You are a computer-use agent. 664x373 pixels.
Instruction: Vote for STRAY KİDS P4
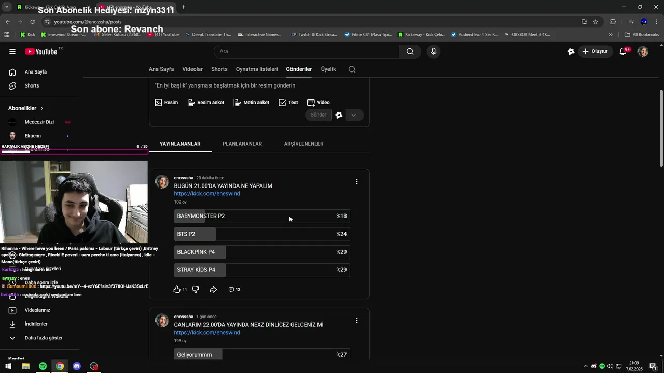tap(262, 270)
